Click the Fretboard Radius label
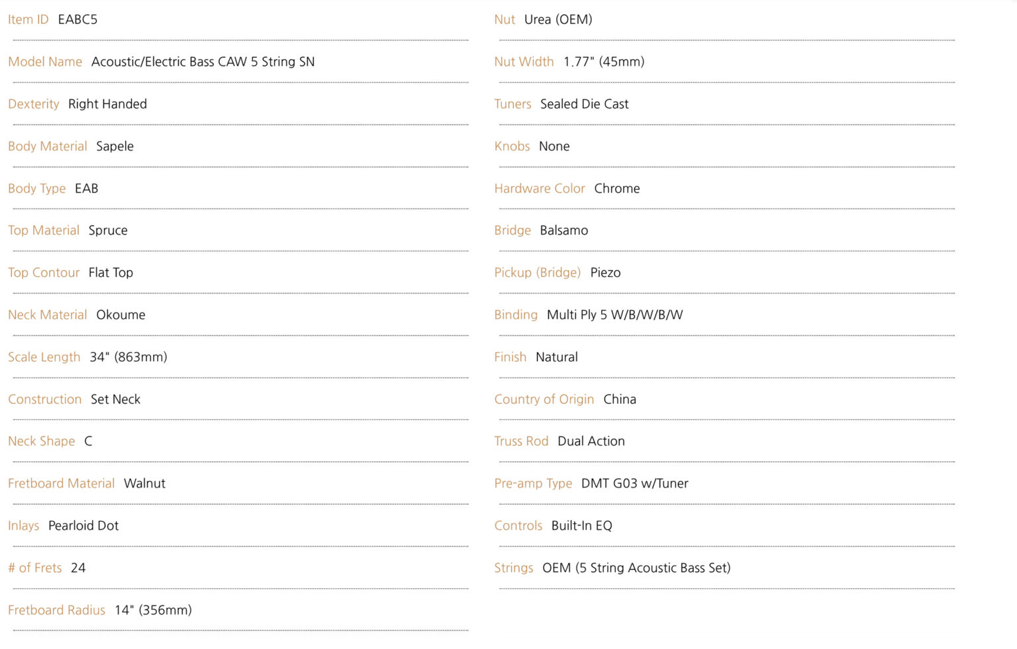This screenshot has height=649, width=1017. click(x=57, y=610)
